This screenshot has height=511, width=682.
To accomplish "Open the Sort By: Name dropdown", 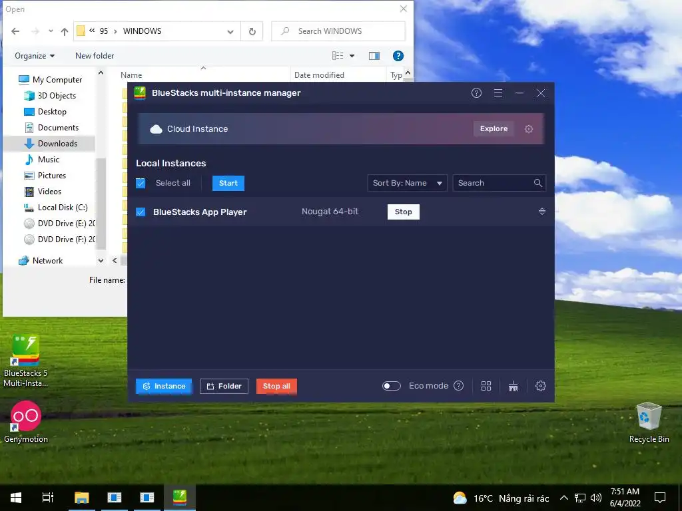I will tap(407, 183).
